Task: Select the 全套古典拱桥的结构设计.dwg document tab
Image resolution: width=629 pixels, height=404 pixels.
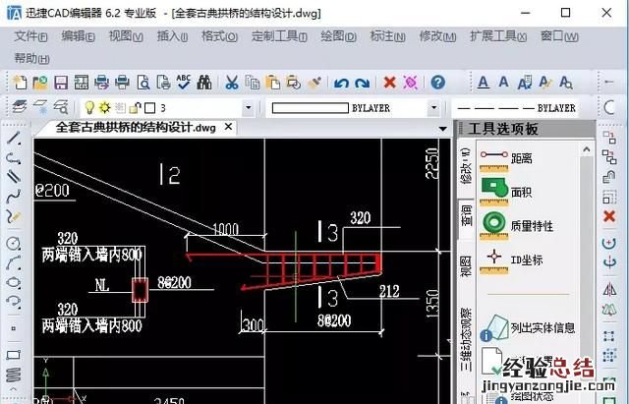Action: (136, 128)
